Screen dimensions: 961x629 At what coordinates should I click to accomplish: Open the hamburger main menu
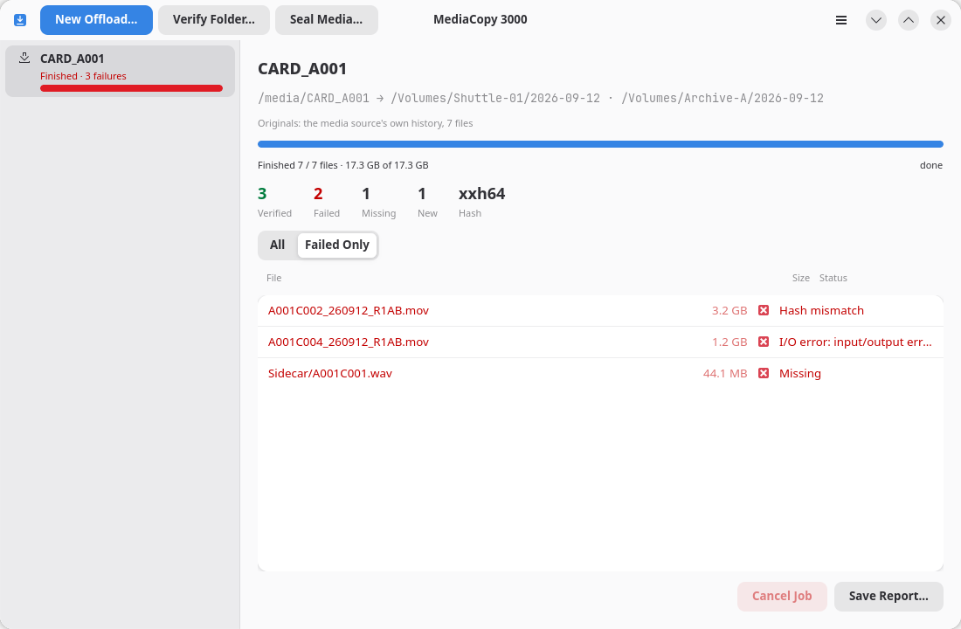(x=840, y=20)
